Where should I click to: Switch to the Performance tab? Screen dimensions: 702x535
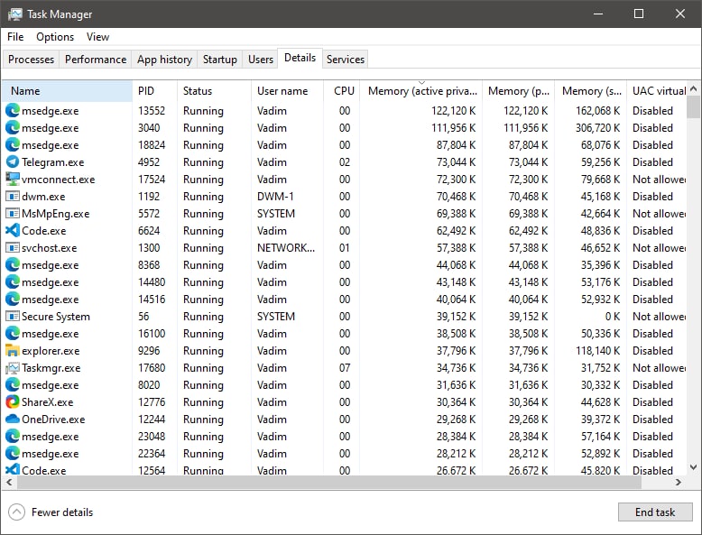tap(96, 60)
